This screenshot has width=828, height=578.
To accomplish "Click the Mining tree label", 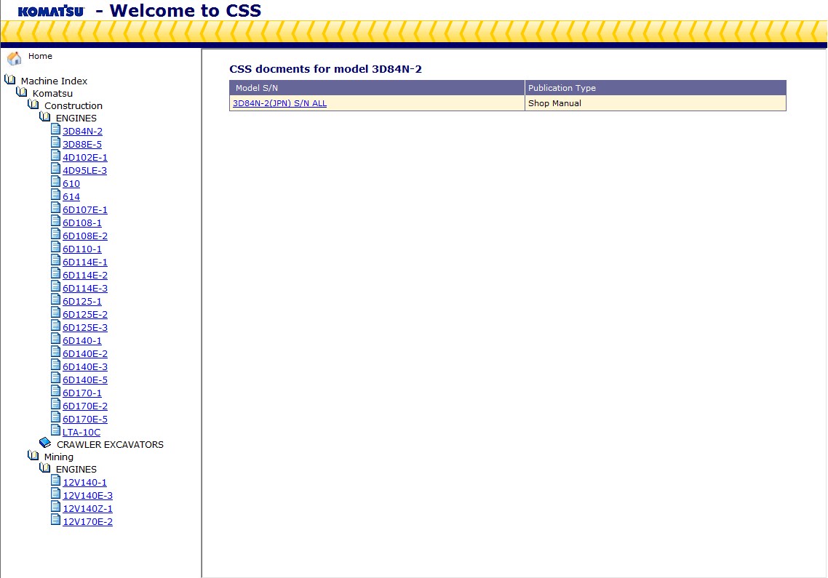I will pos(59,457).
